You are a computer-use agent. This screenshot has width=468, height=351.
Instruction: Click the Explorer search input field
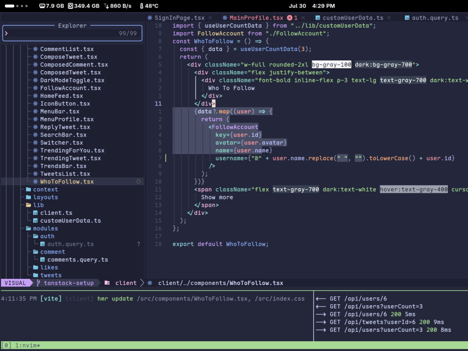(72, 33)
